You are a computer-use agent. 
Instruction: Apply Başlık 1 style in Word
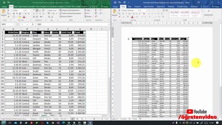pos(195,14)
